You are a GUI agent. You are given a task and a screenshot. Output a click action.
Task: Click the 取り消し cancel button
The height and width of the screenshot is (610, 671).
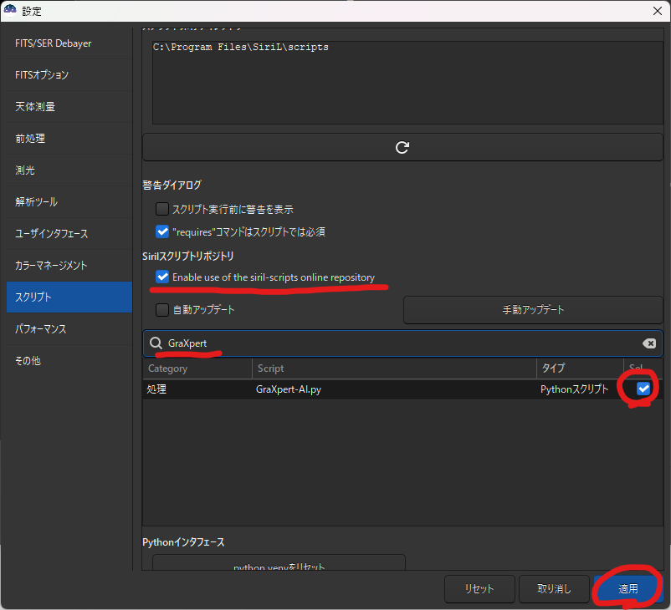(554, 589)
